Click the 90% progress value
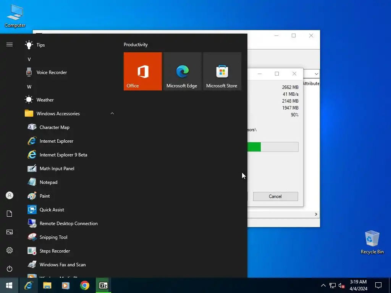This screenshot has width=391, height=293. [x=294, y=115]
